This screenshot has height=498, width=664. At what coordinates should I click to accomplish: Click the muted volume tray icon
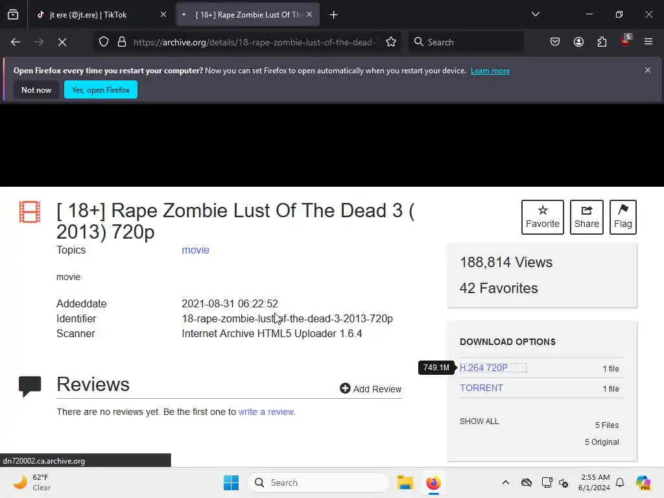tap(563, 482)
